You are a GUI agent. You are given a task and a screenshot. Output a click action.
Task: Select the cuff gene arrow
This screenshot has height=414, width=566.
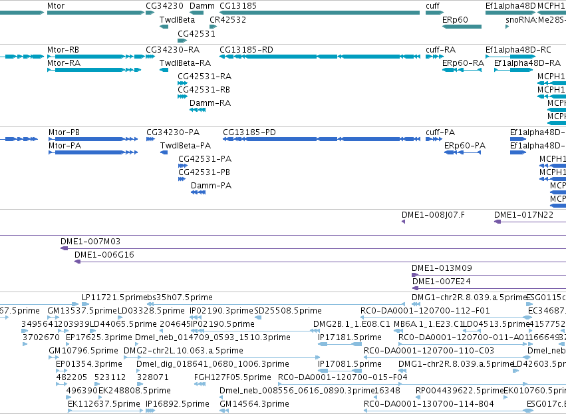[434, 13]
